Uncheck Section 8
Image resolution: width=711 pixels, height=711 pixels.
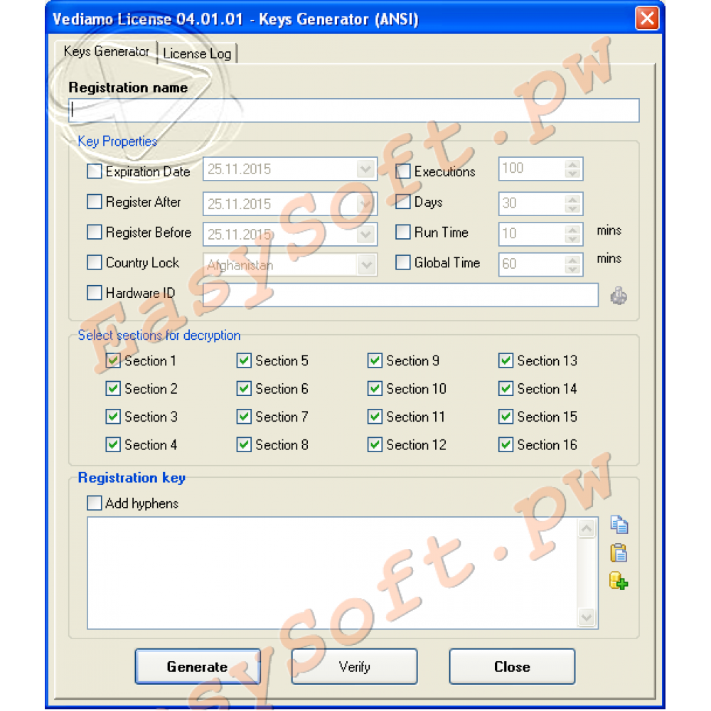coord(244,445)
